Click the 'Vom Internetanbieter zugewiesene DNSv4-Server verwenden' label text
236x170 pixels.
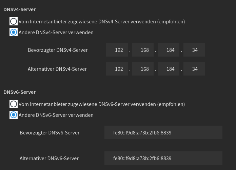pyautogui.click(x=87, y=22)
